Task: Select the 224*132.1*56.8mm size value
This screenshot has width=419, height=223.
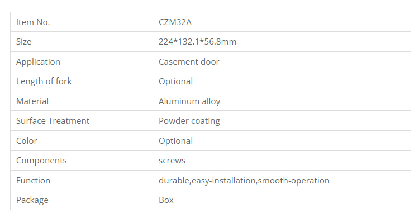Action: pos(197,42)
